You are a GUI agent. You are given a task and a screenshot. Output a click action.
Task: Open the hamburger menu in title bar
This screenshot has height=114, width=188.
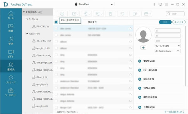[x=166, y=4]
